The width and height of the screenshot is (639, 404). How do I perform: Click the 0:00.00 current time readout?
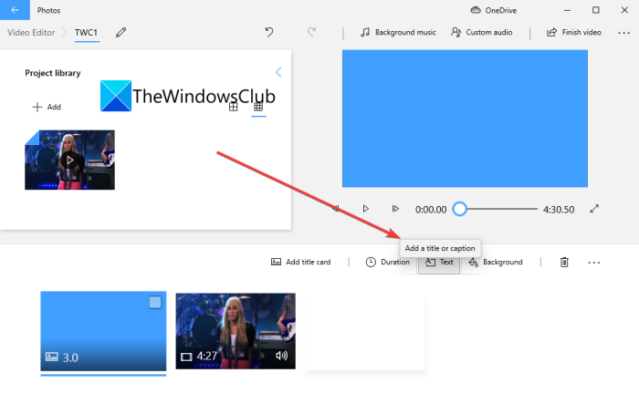431,210
